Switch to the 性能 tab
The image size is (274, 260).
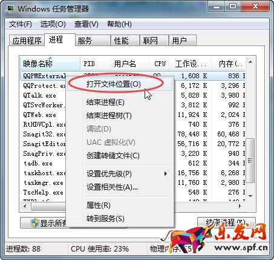coord(125,41)
